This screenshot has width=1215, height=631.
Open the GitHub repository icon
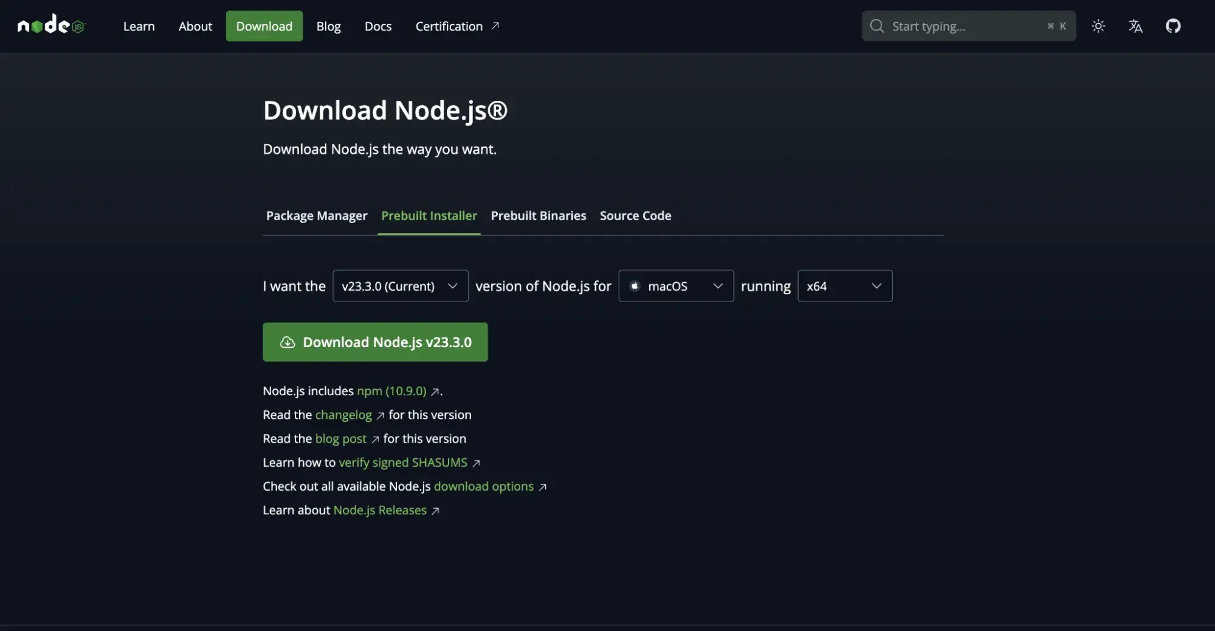[1172, 26]
